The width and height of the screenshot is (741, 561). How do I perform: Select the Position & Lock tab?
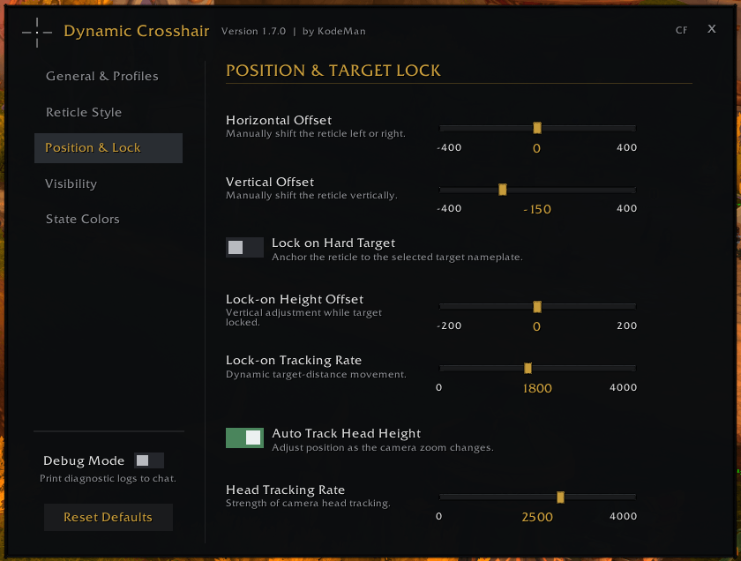[x=109, y=148]
